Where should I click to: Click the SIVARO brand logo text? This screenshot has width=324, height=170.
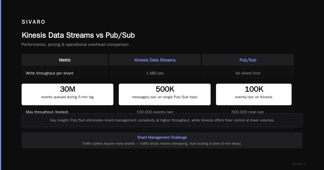coord(33,22)
